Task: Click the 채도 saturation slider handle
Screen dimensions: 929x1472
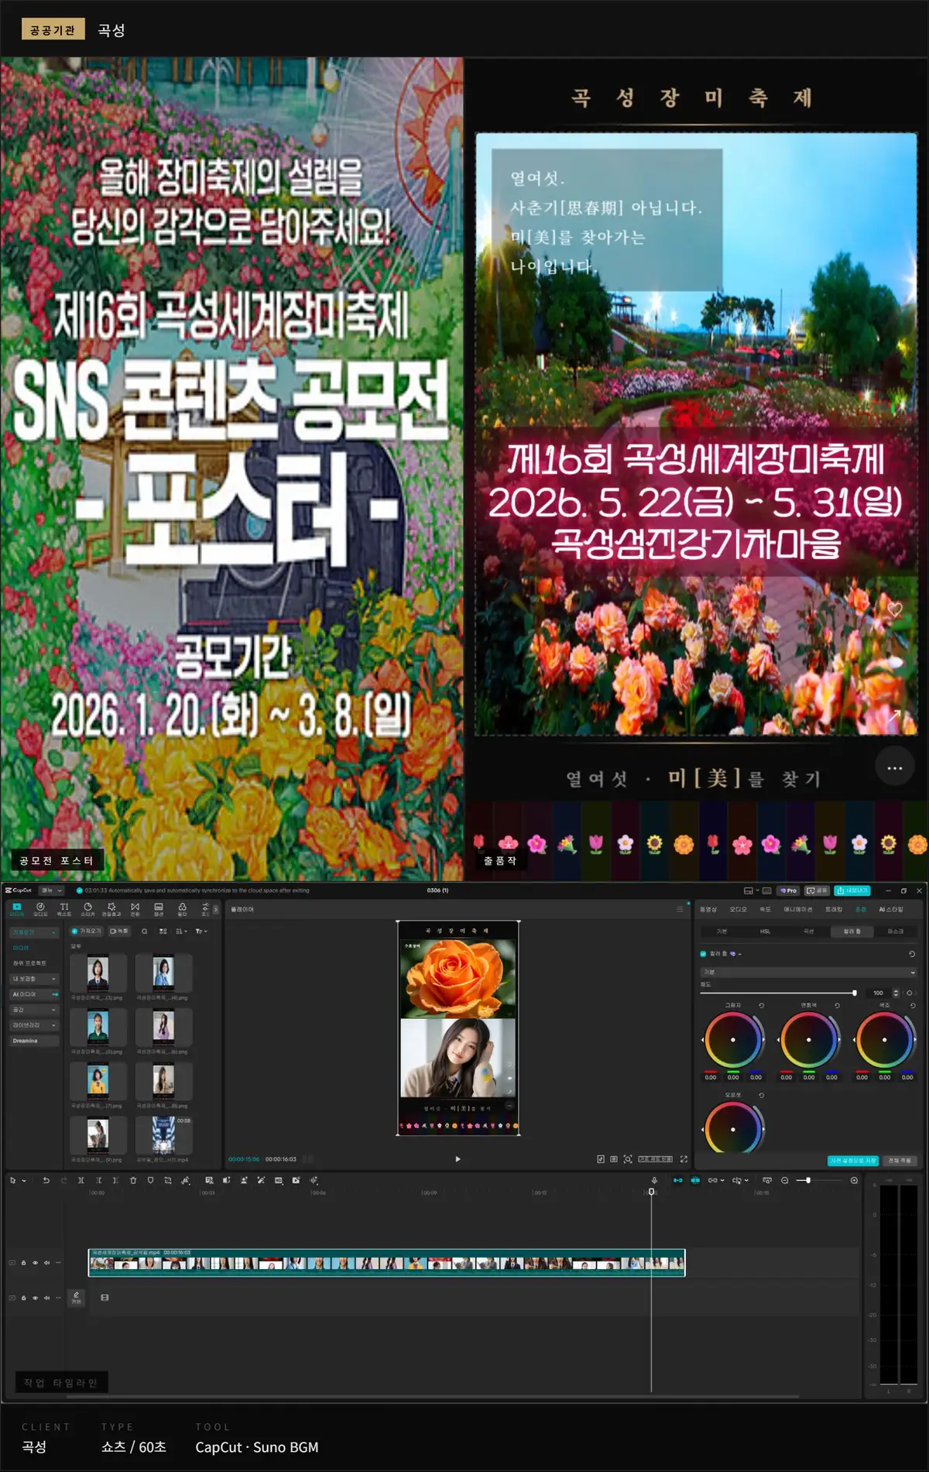Action: point(855,993)
